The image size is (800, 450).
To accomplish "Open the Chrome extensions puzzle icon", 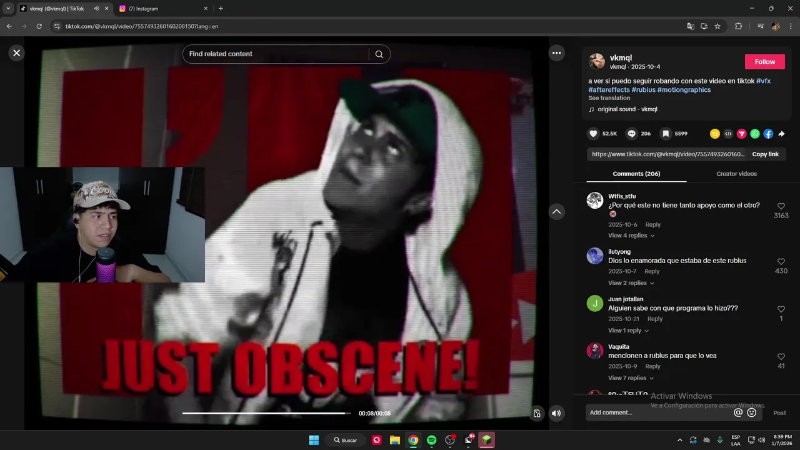I will [738, 26].
